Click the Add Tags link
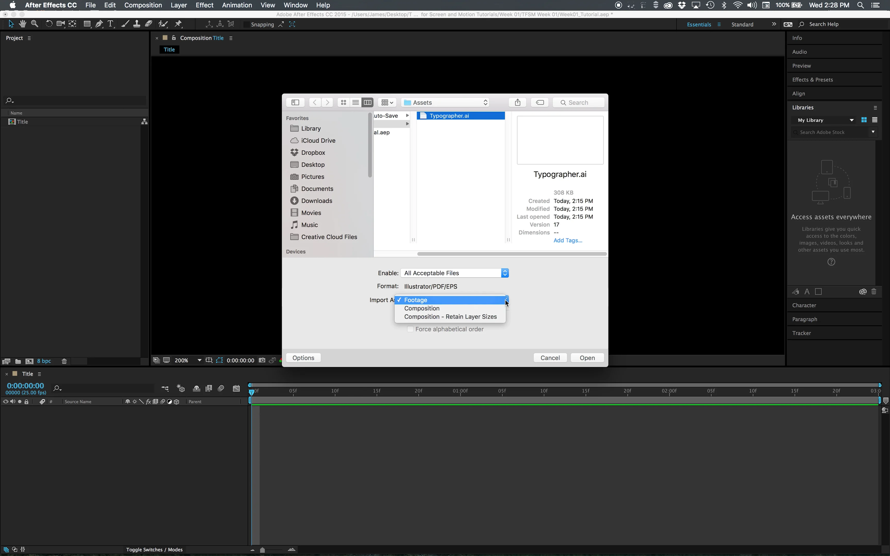The image size is (890, 556). tap(568, 240)
